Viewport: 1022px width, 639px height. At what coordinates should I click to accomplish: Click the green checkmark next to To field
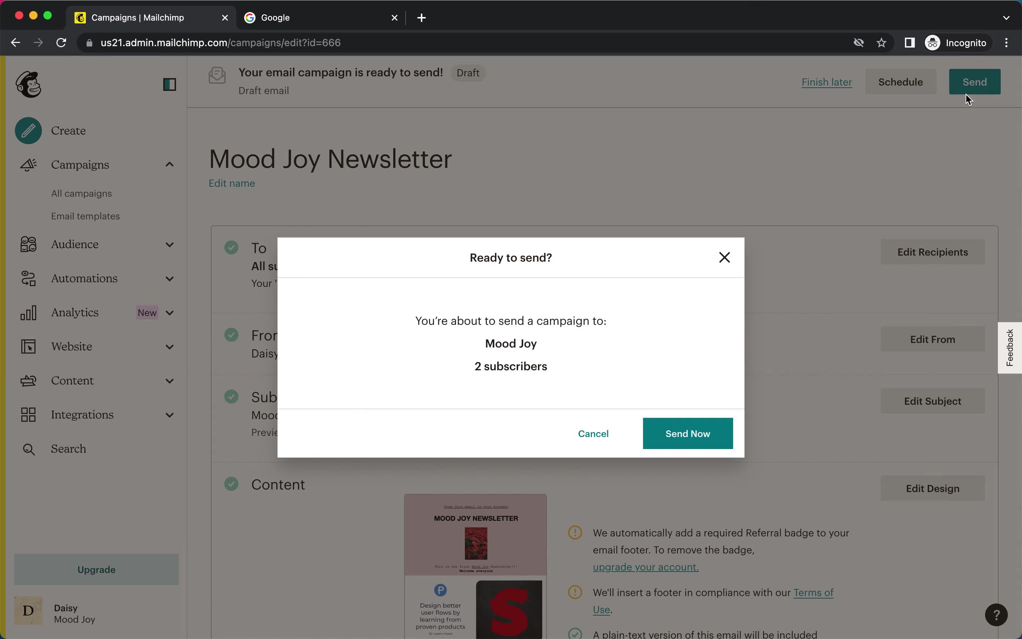click(x=232, y=247)
